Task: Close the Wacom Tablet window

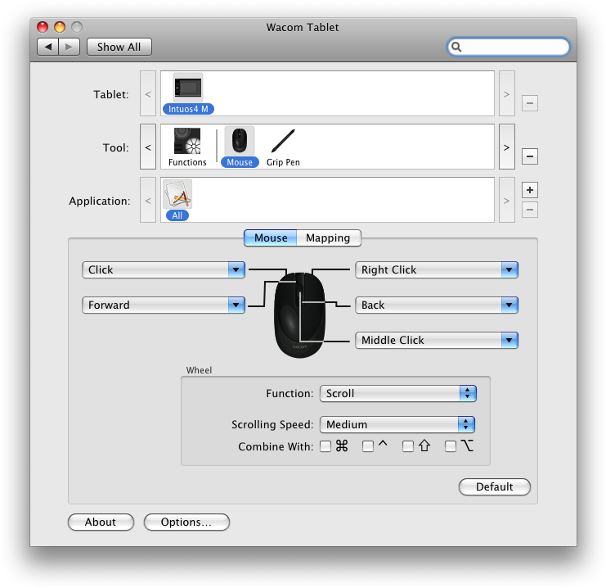Action: click(x=43, y=27)
